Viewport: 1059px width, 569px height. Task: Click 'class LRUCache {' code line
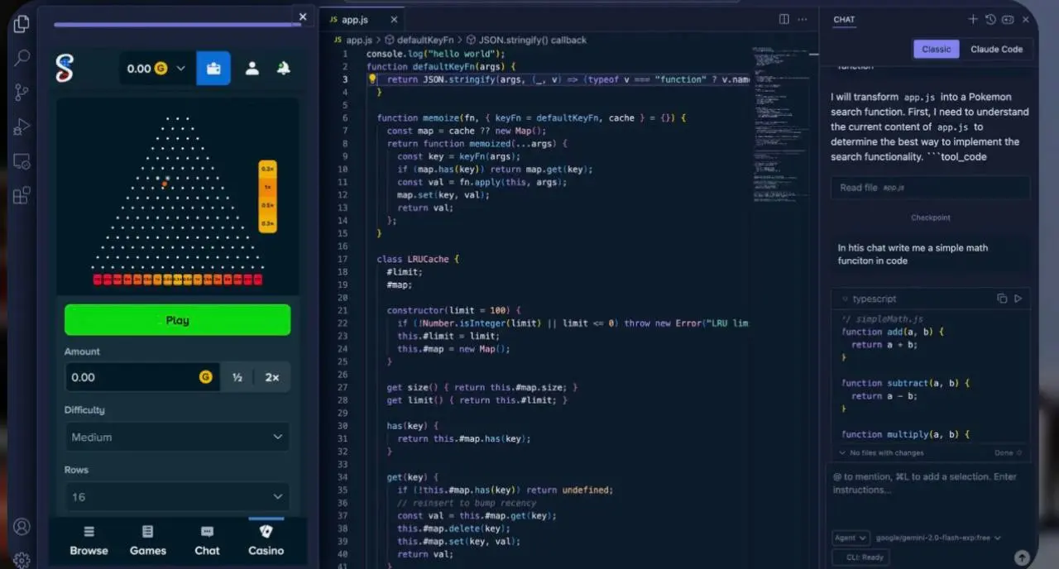click(417, 259)
